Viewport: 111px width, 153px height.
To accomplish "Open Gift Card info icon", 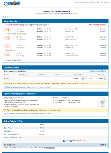I will 22,137.
